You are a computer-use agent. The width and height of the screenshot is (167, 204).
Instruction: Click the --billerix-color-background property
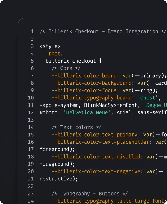click(92, 83)
